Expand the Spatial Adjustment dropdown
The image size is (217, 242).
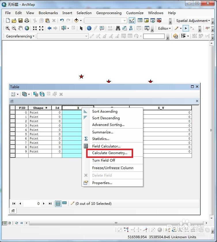click(x=193, y=20)
